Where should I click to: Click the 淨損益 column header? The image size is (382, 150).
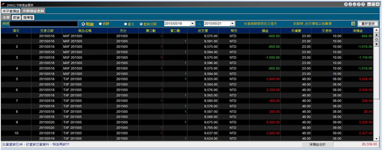(x=358, y=30)
